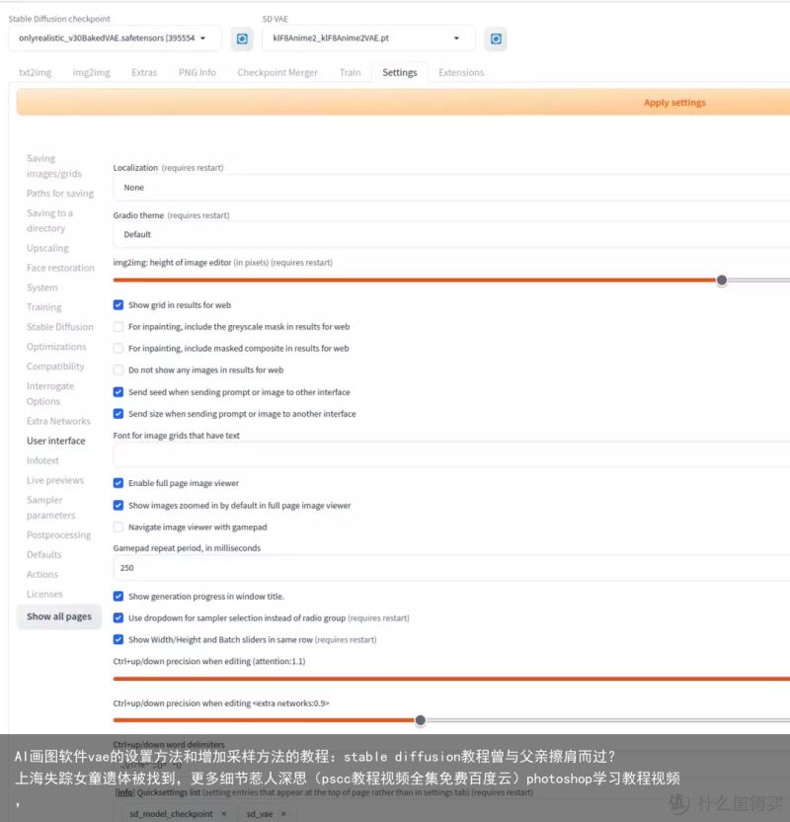Click the Font for image grids input field
Viewport: 790px width, 822px height.
click(451, 455)
